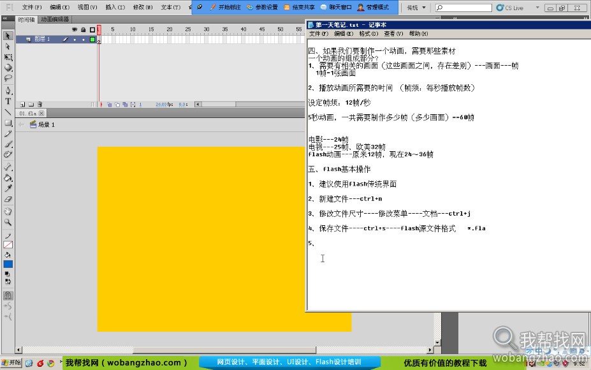Click the Flash search input field
This screenshot has height=370, width=591.
[463, 8]
